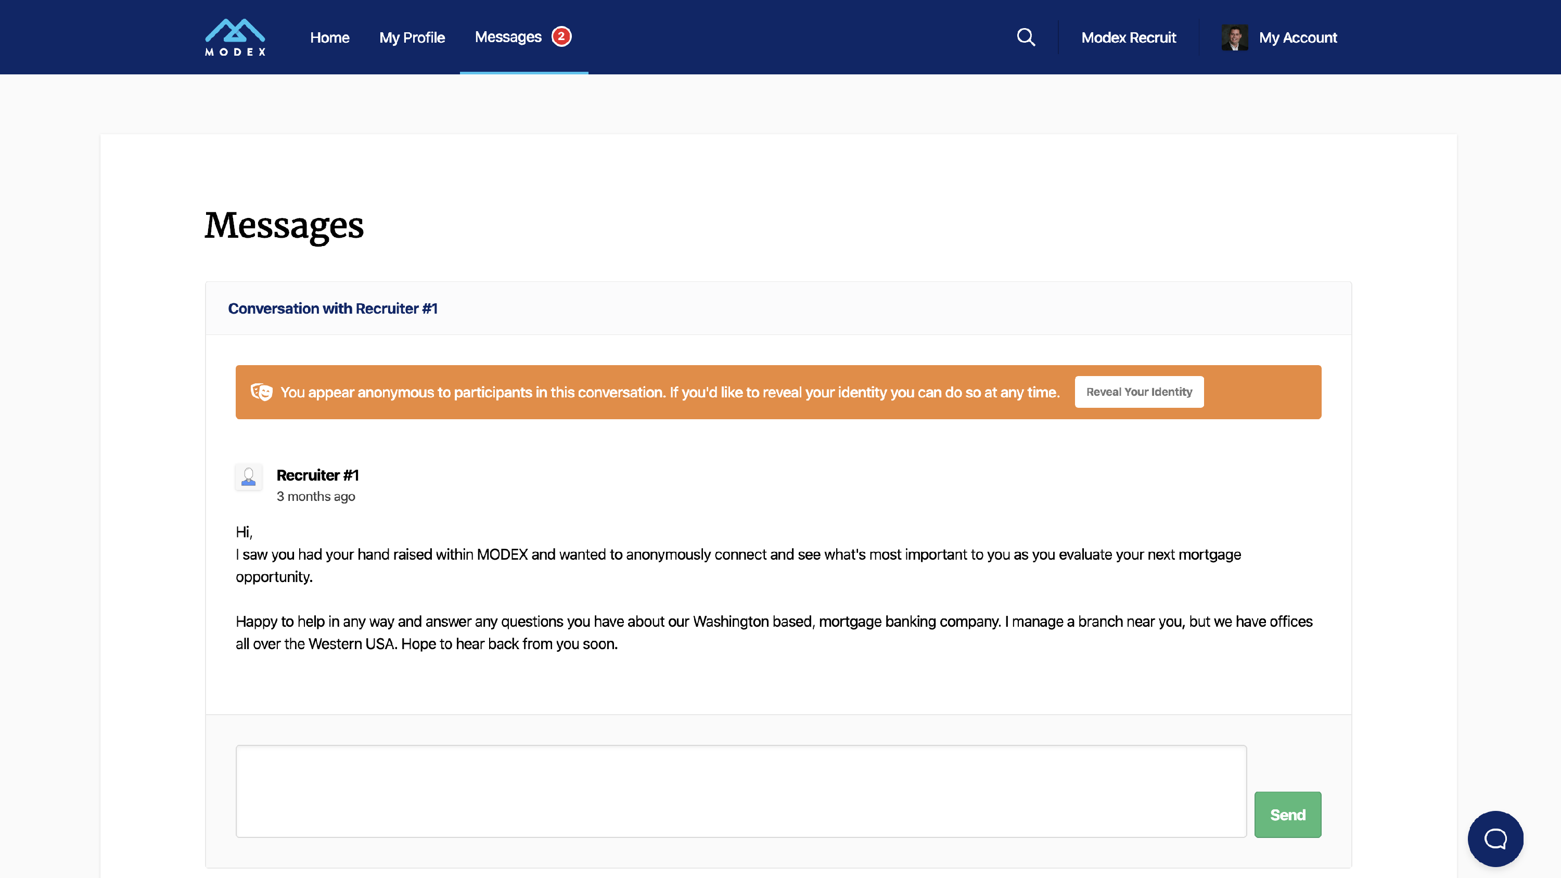The image size is (1561, 878).
Task: Click the Messages page heading
Action: click(x=284, y=225)
